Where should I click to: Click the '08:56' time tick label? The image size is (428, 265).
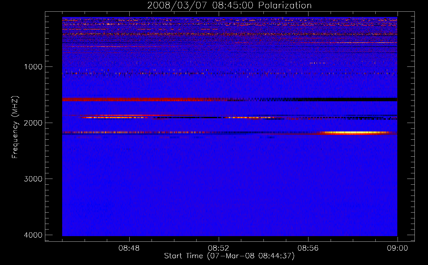tap(308, 248)
